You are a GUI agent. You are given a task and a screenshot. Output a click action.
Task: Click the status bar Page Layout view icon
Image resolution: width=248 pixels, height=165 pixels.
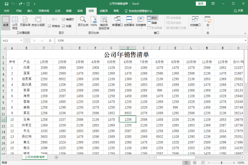[x=195, y=162]
